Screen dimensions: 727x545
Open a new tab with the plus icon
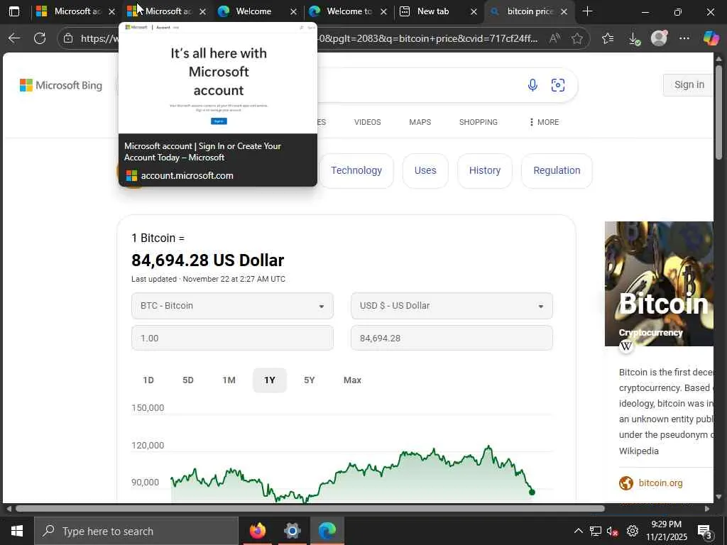tap(587, 11)
